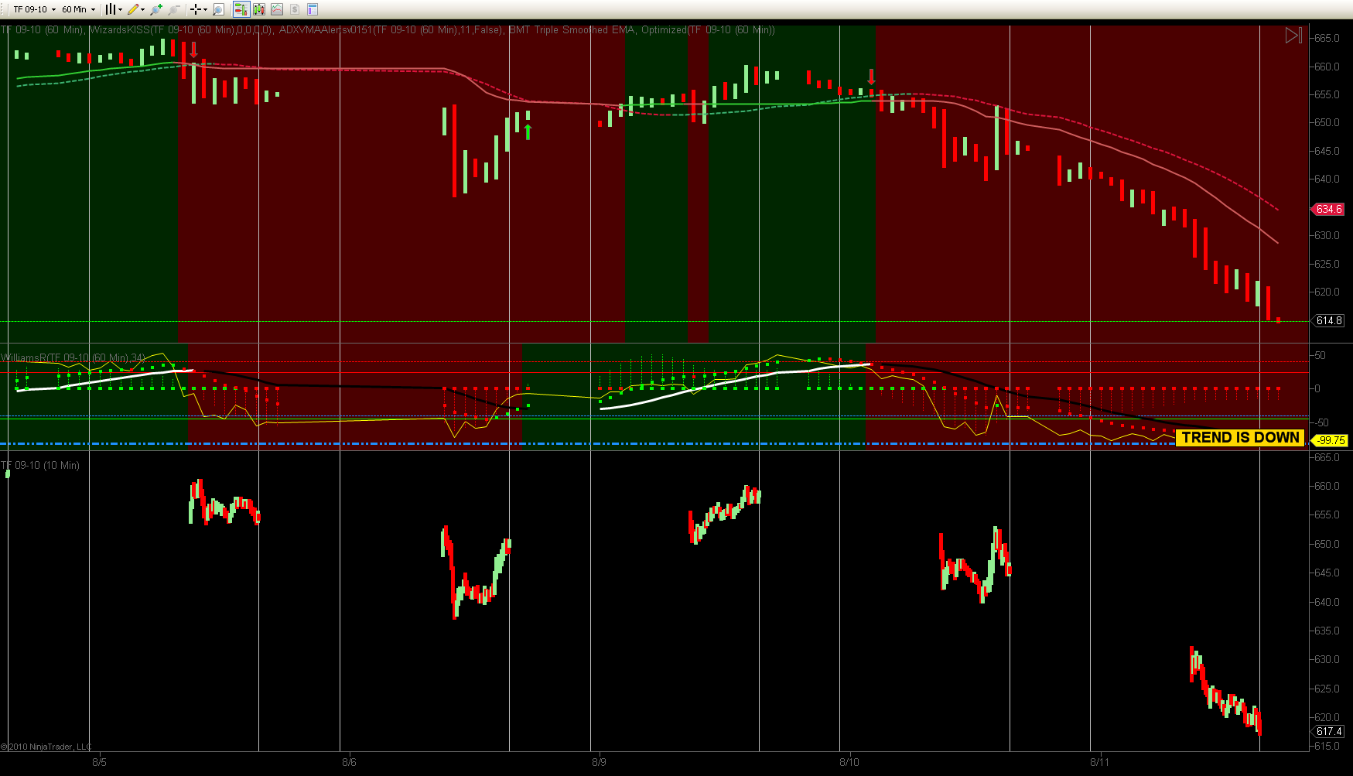Click the 8/6 date label

(349, 762)
